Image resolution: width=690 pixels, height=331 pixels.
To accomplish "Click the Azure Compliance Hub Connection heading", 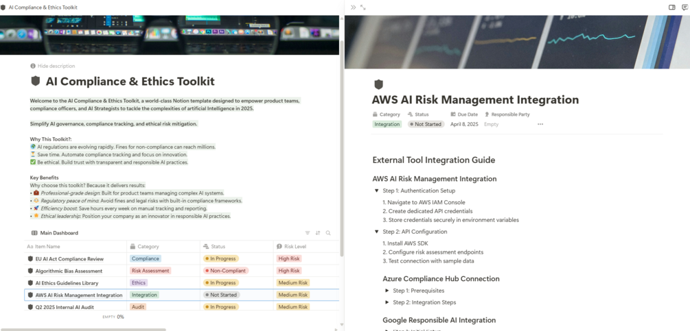I will 441,279.
